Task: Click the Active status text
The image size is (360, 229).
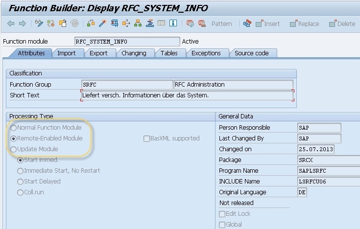Action: 190,42
